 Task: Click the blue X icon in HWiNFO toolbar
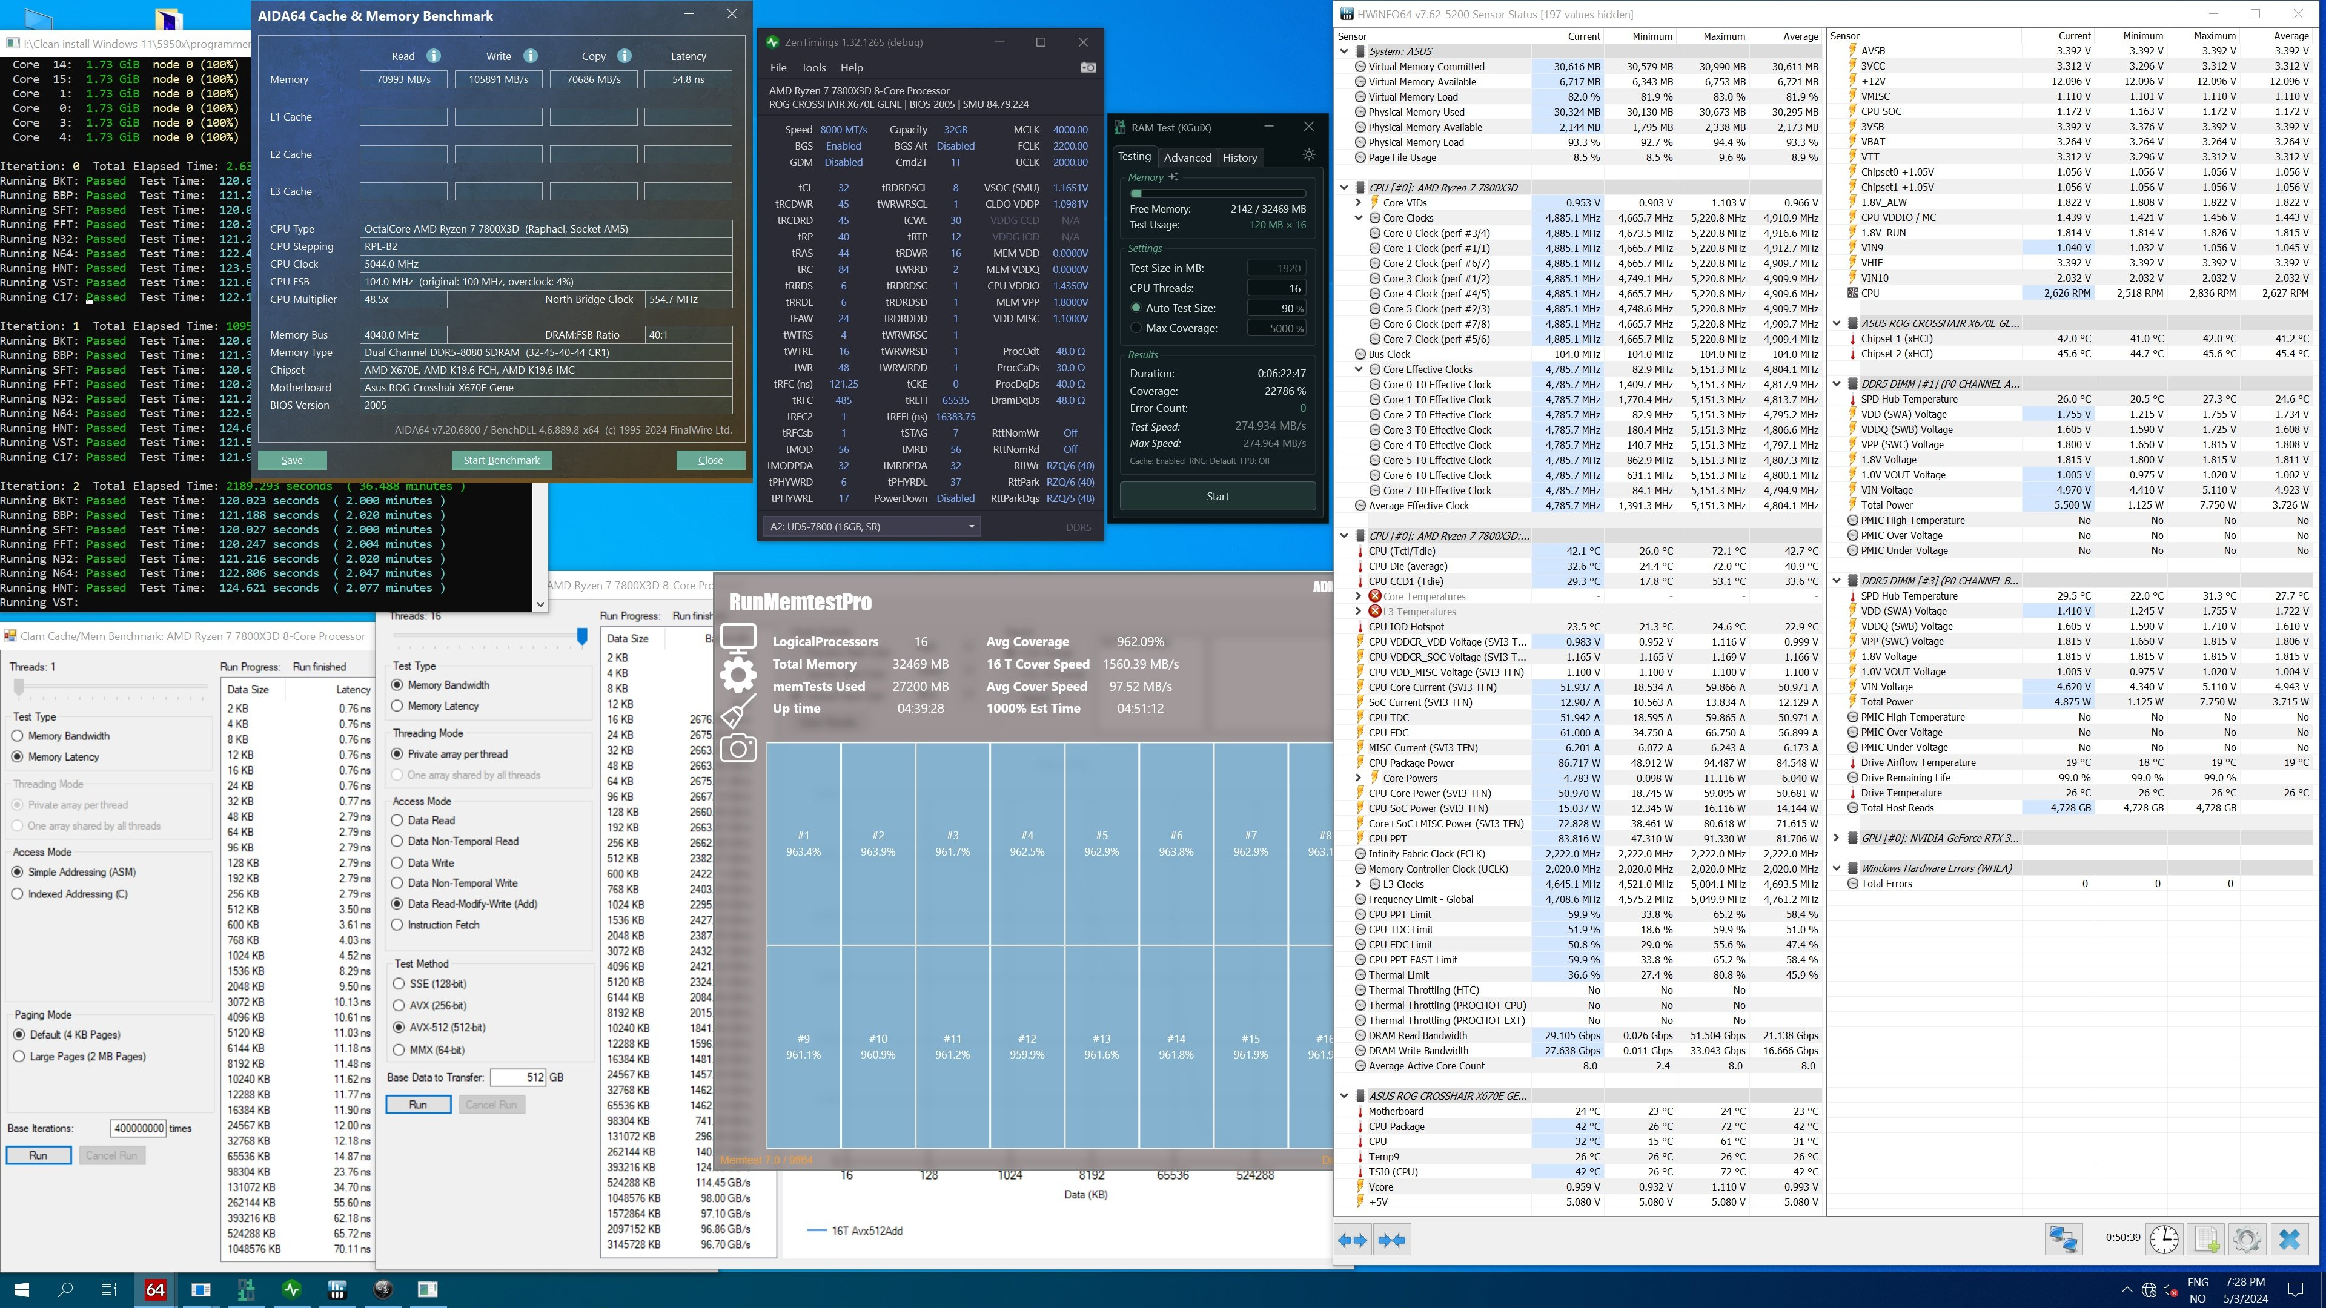2289,1240
